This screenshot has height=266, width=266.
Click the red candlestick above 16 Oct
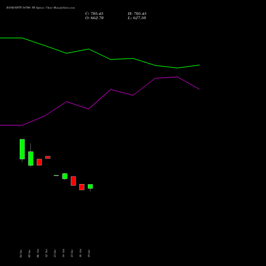[82, 187]
